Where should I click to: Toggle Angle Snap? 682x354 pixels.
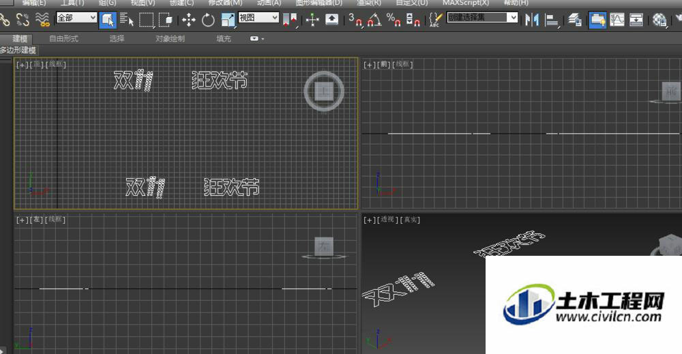click(x=374, y=20)
